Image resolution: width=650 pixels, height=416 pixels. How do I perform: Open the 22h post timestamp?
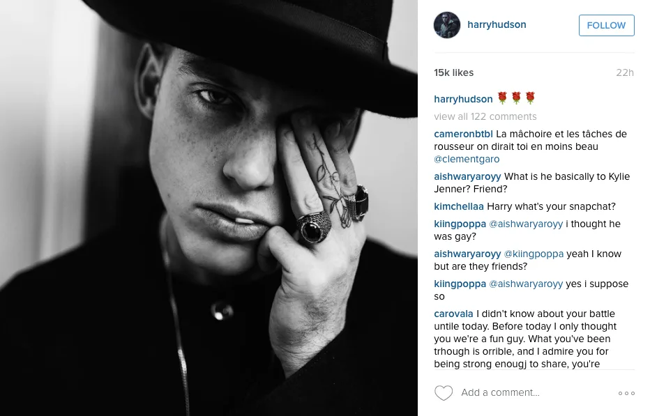point(625,72)
